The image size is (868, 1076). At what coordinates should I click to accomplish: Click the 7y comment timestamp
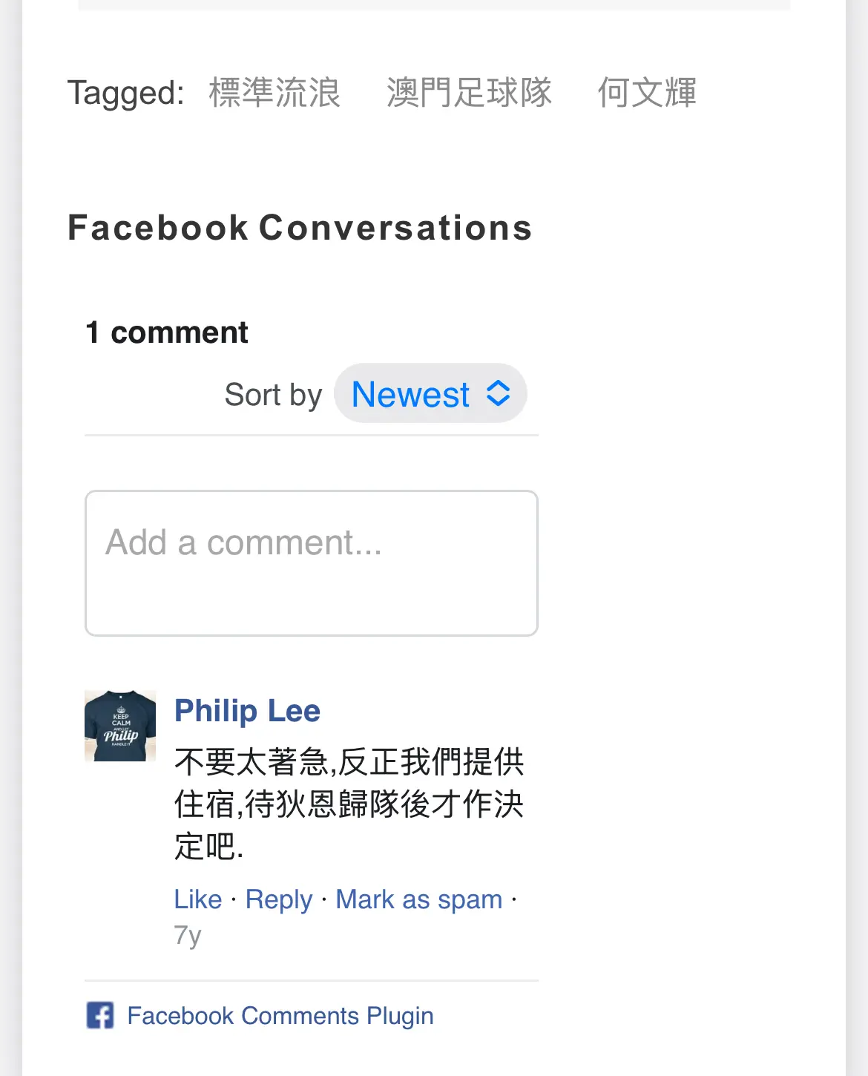pyautogui.click(x=188, y=935)
